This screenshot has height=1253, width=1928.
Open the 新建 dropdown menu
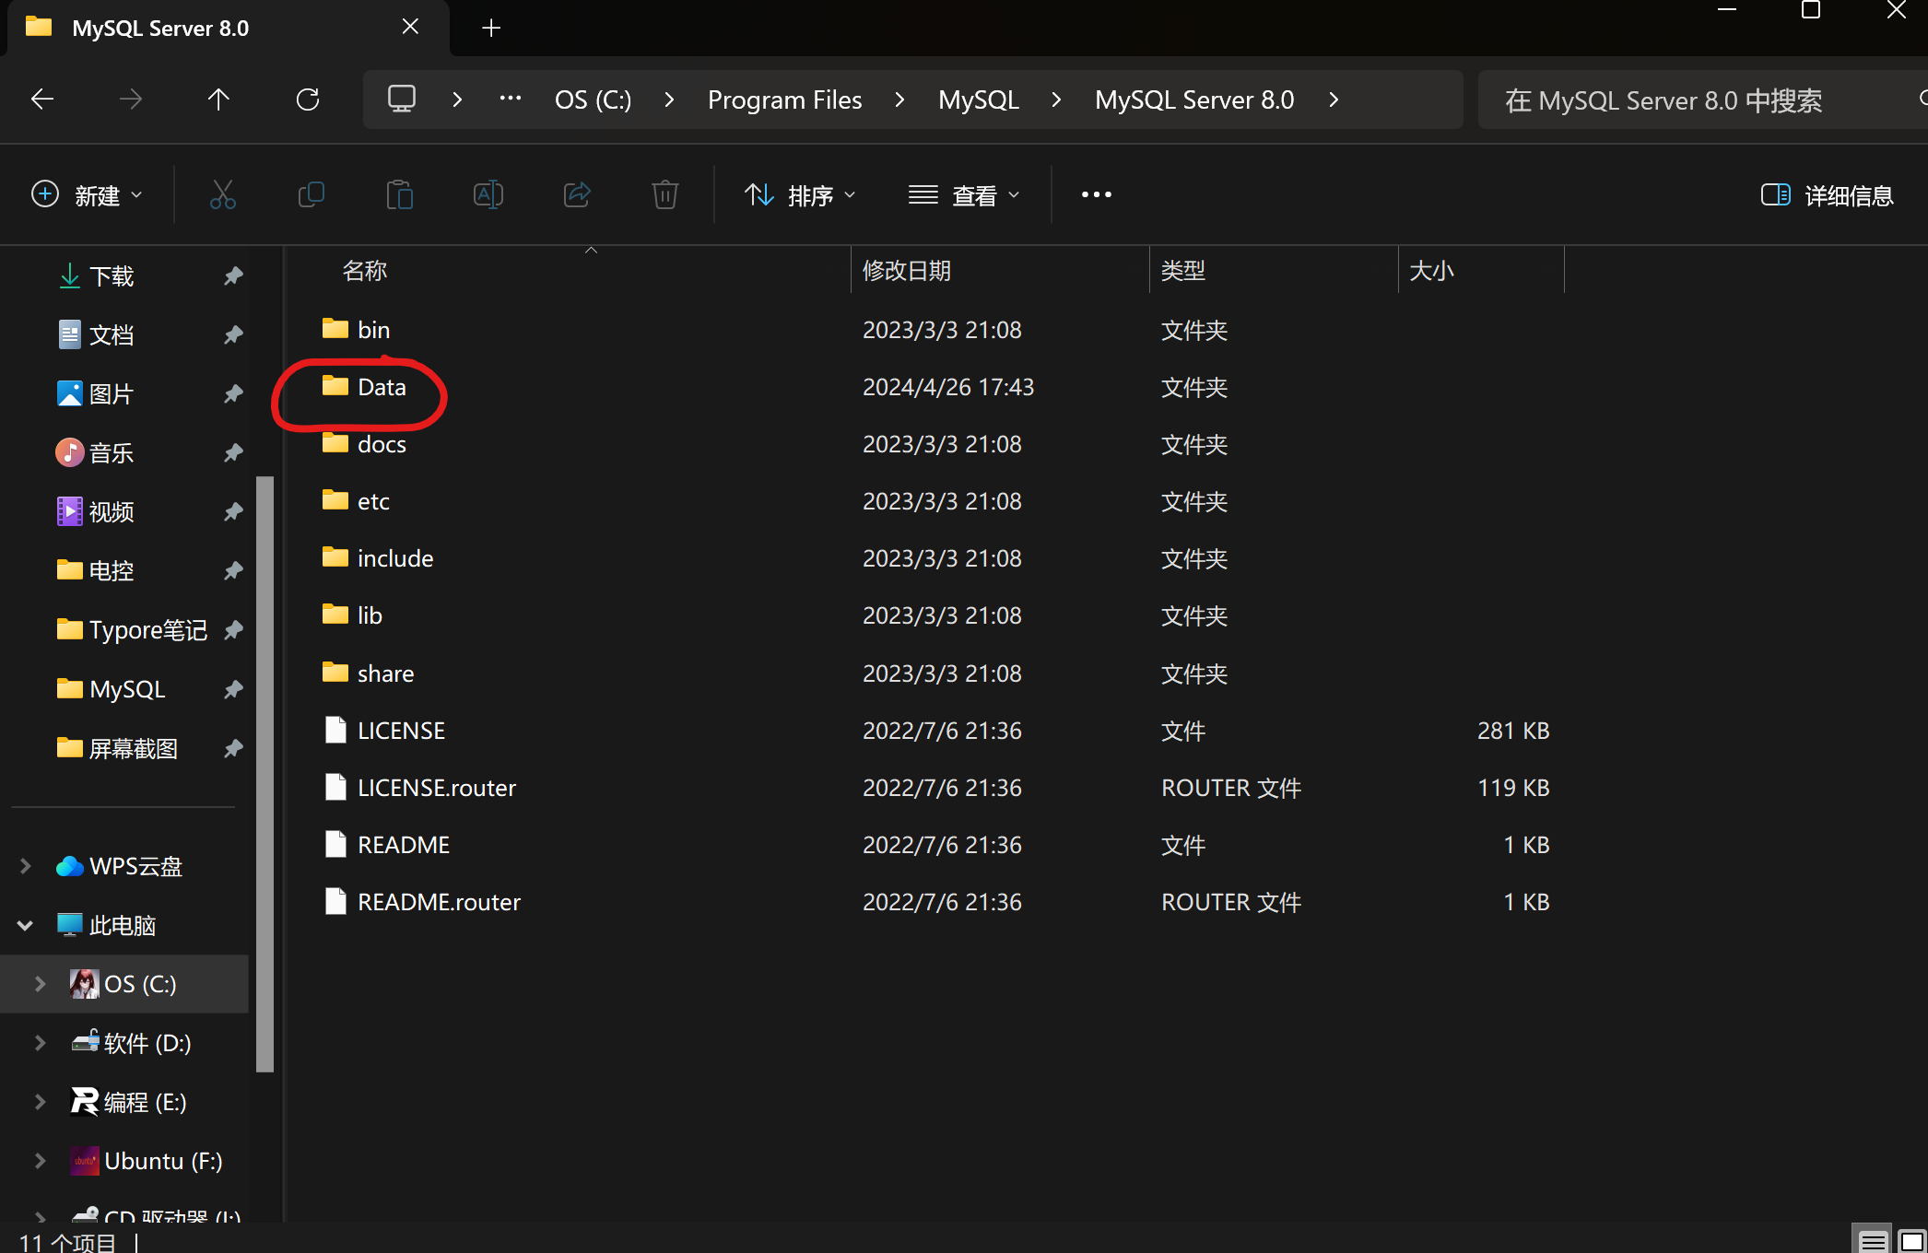(88, 195)
